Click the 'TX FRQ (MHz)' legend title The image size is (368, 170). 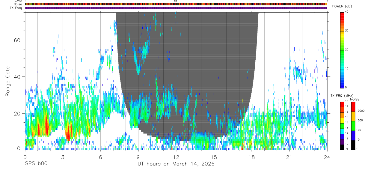point(342,95)
